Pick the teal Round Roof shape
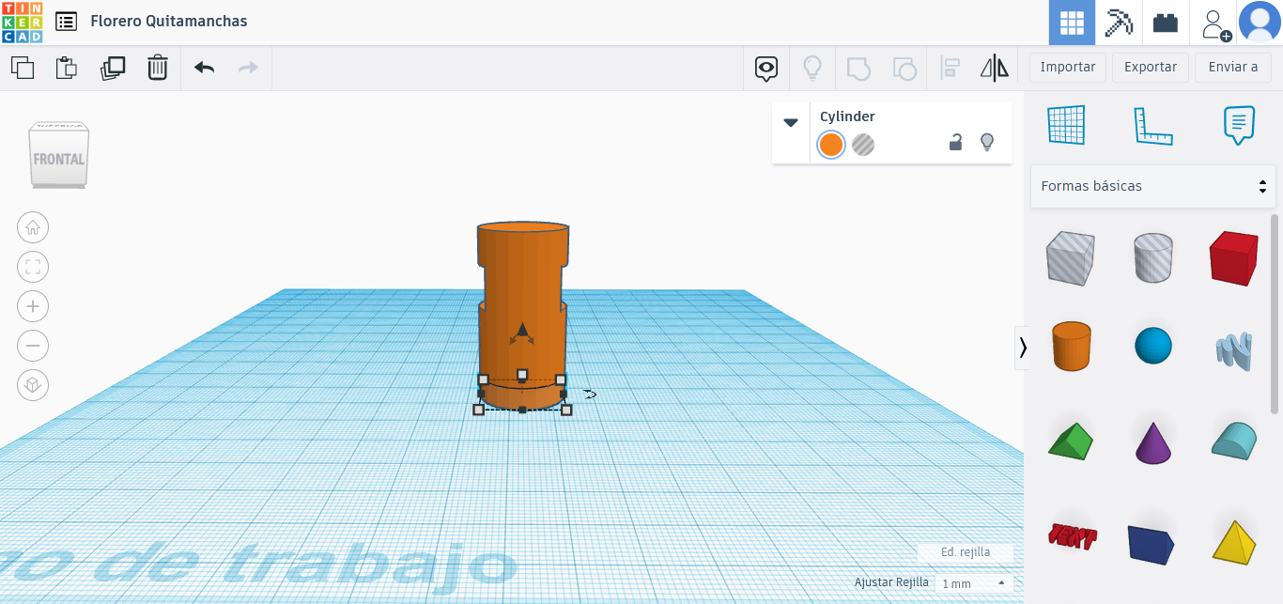1283x604 pixels. [1233, 441]
